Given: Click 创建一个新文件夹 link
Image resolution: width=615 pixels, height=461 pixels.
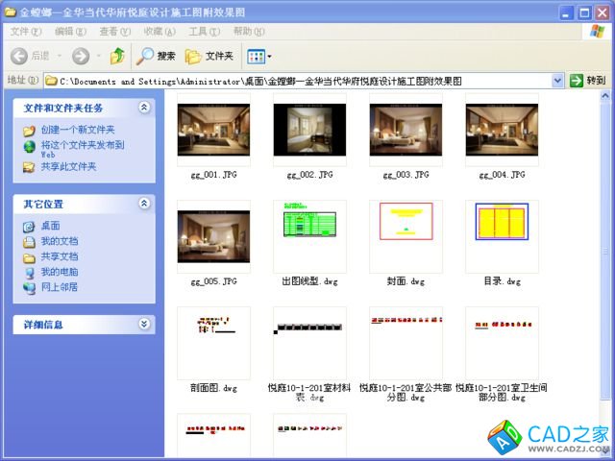Looking at the screenshot, I should click(77, 130).
